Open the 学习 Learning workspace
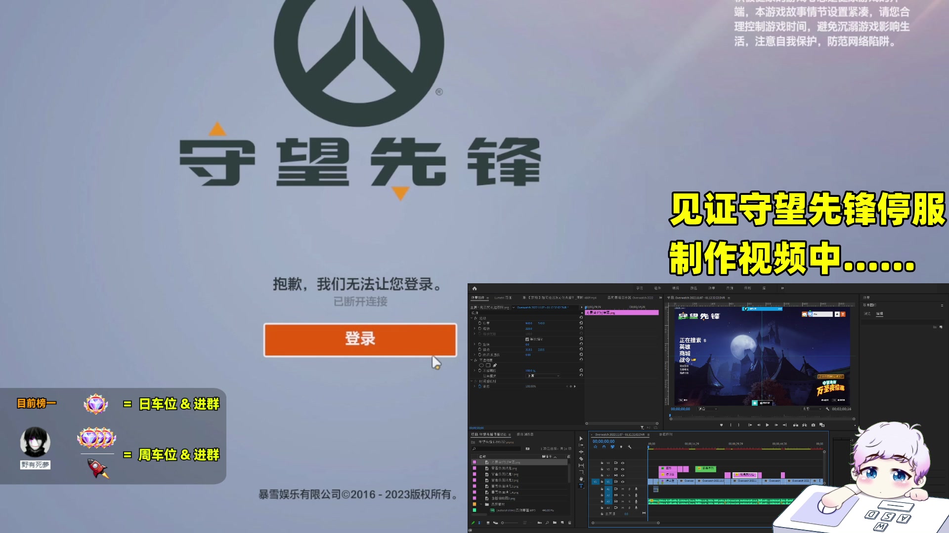Image resolution: width=949 pixels, height=533 pixels. (x=640, y=288)
